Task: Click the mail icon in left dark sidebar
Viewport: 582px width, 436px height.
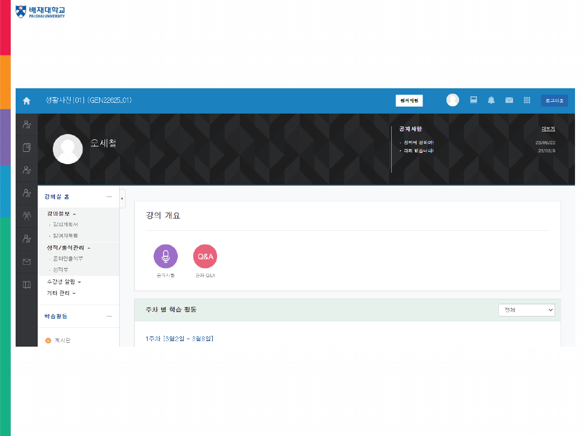Action: (x=26, y=262)
